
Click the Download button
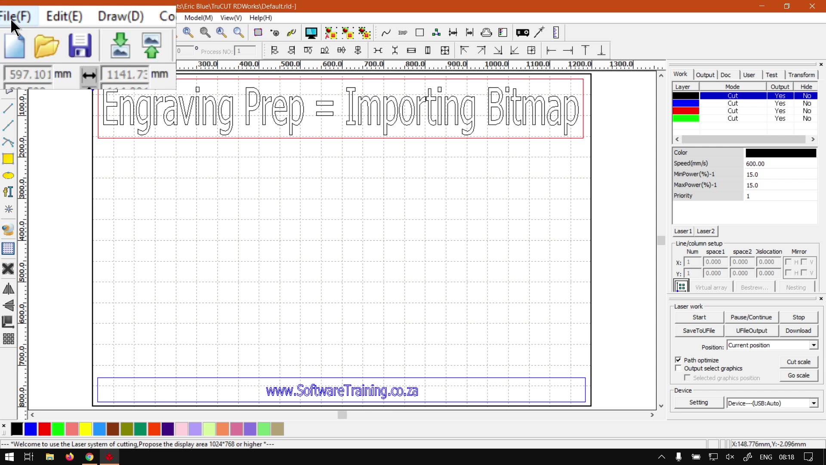(798, 331)
